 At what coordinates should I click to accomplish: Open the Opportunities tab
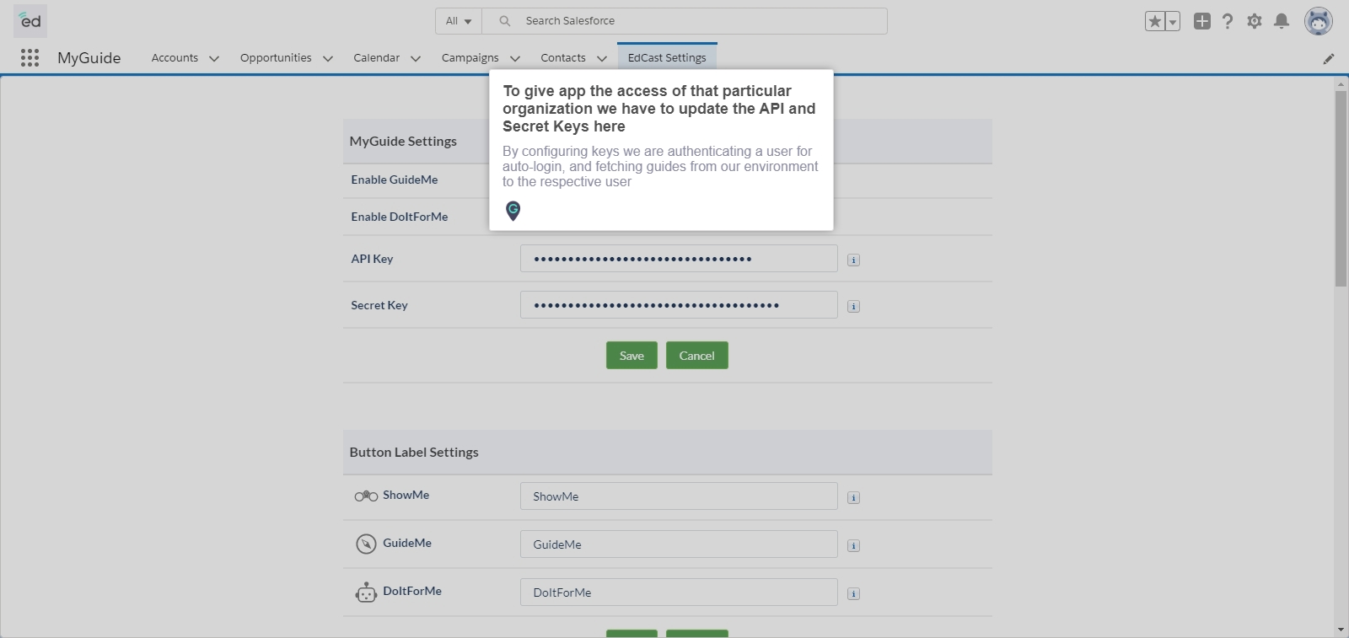pos(276,57)
